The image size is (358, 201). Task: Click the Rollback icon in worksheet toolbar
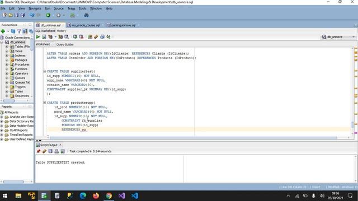pyautogui.click(x=81, y=37)
